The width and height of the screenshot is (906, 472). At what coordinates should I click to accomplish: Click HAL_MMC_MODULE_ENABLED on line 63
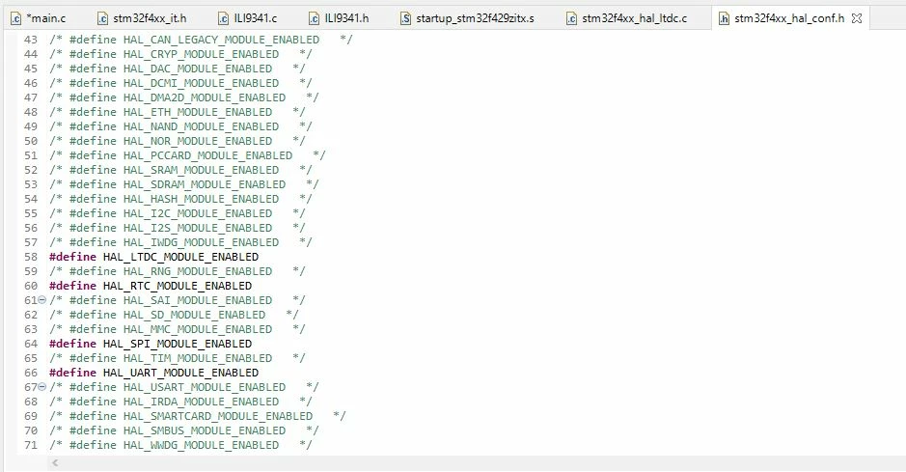point(198,329)
